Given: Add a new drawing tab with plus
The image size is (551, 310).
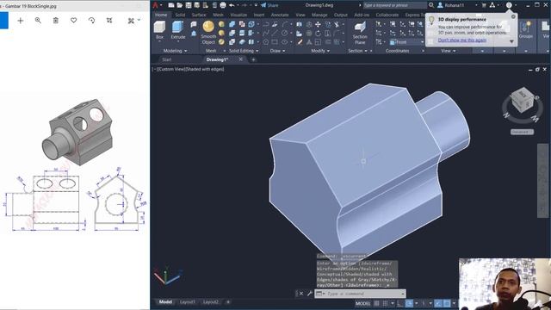Looking at the screenshot, I should (x=253, y=59).
